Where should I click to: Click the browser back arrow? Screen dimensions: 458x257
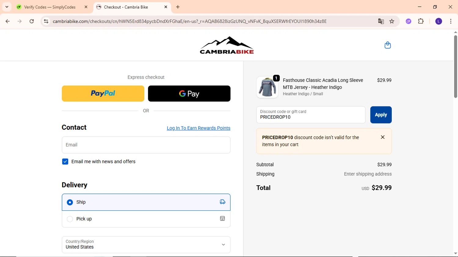point(8,21)
